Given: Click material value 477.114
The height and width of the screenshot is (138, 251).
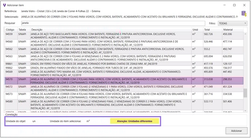Looking at the screenshot, I should click(x=227, y=42).
